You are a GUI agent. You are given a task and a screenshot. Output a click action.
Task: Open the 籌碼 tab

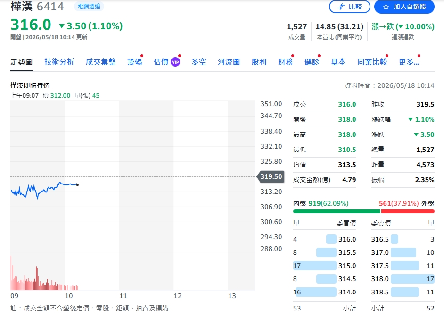[x=134, y=62]
